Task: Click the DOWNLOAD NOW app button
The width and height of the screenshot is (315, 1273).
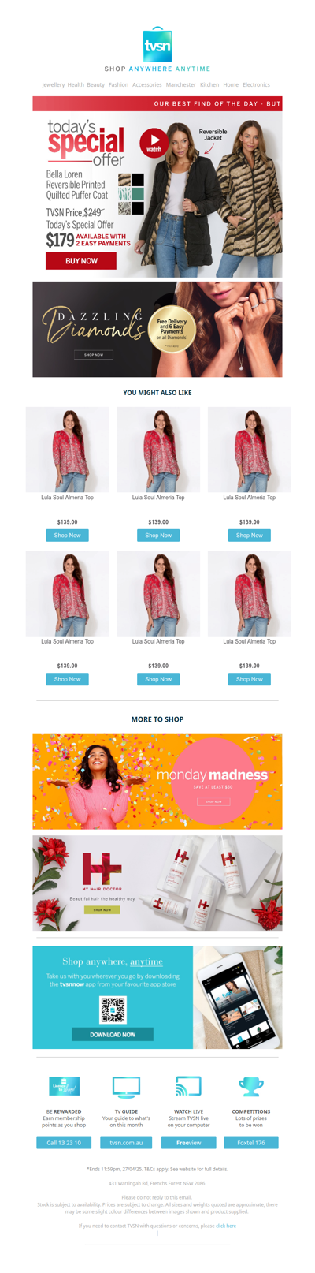Action: click(113, 1034)
